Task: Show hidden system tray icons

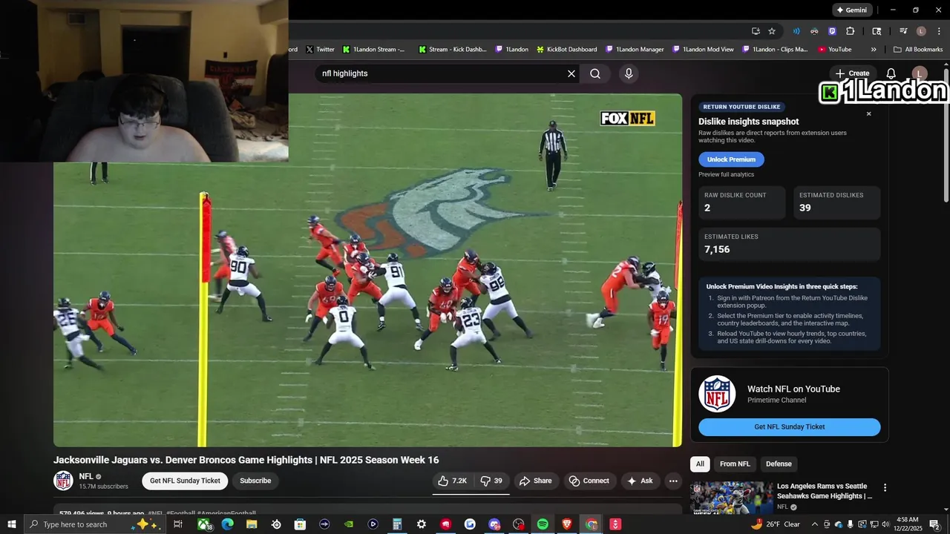Action: pyautogui.click(x=814, y=524)
